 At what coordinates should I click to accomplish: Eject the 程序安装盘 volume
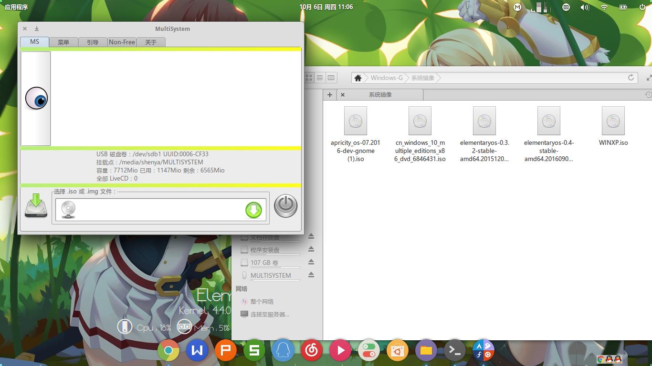311,249
